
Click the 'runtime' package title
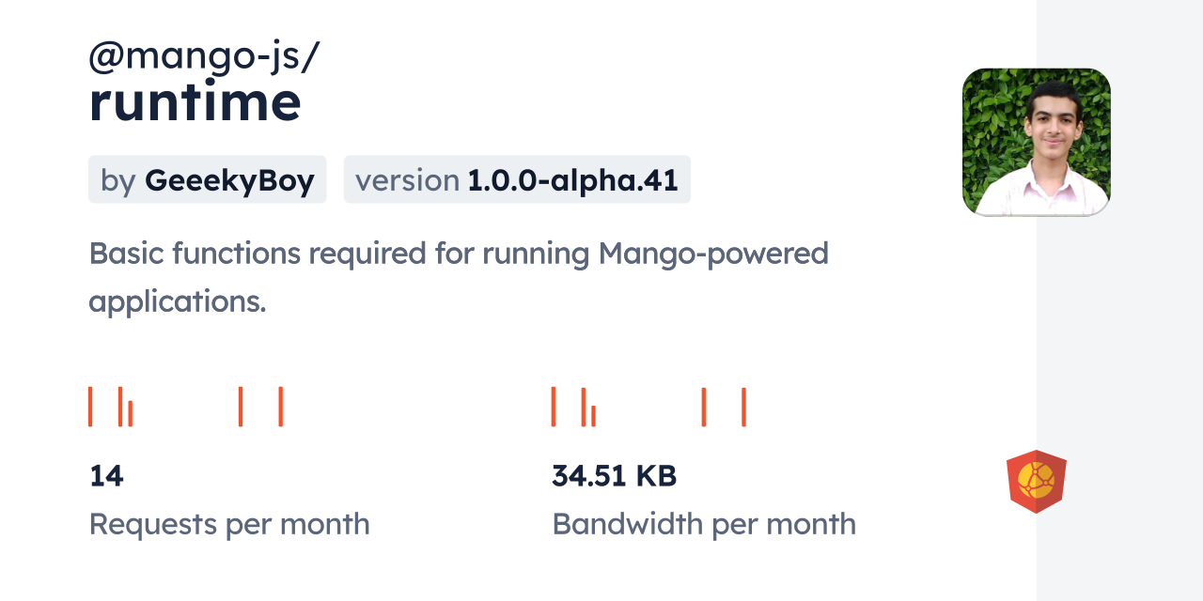(x=195, y=101)
